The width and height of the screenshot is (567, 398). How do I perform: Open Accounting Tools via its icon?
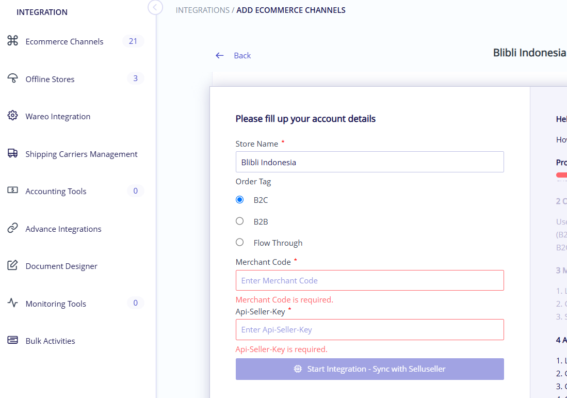click(x=12, y=191)
